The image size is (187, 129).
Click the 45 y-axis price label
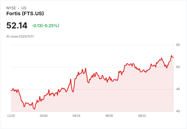point(178,89)
